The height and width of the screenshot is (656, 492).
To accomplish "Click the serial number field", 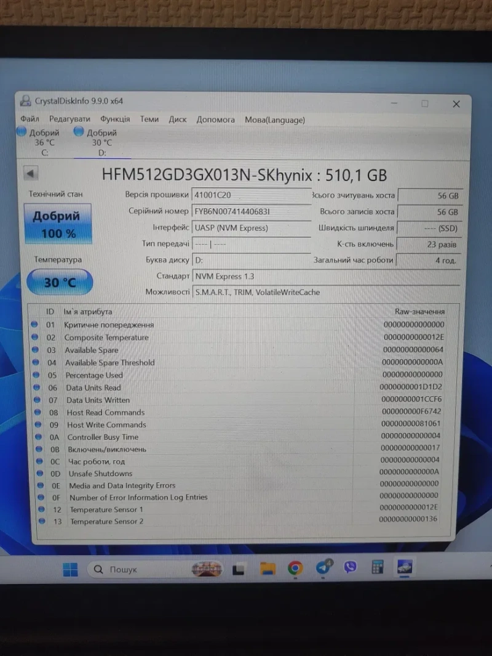I will 252,211.
